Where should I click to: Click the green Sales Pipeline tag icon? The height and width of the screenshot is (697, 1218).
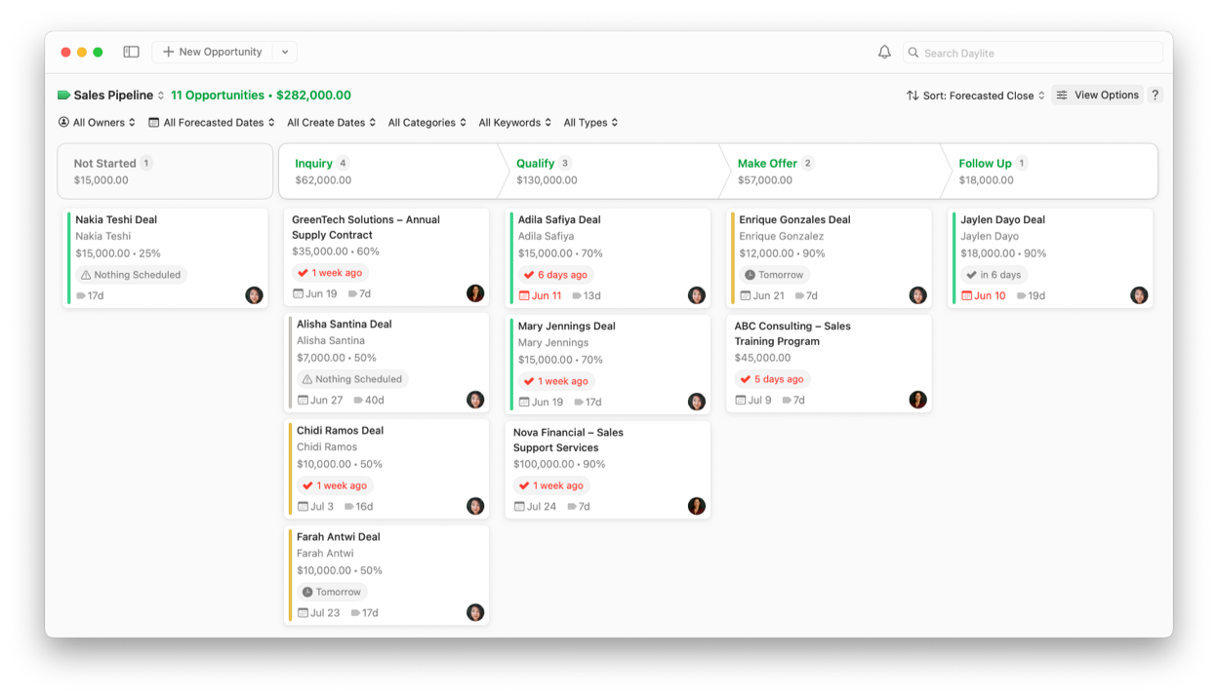(64, 96)
